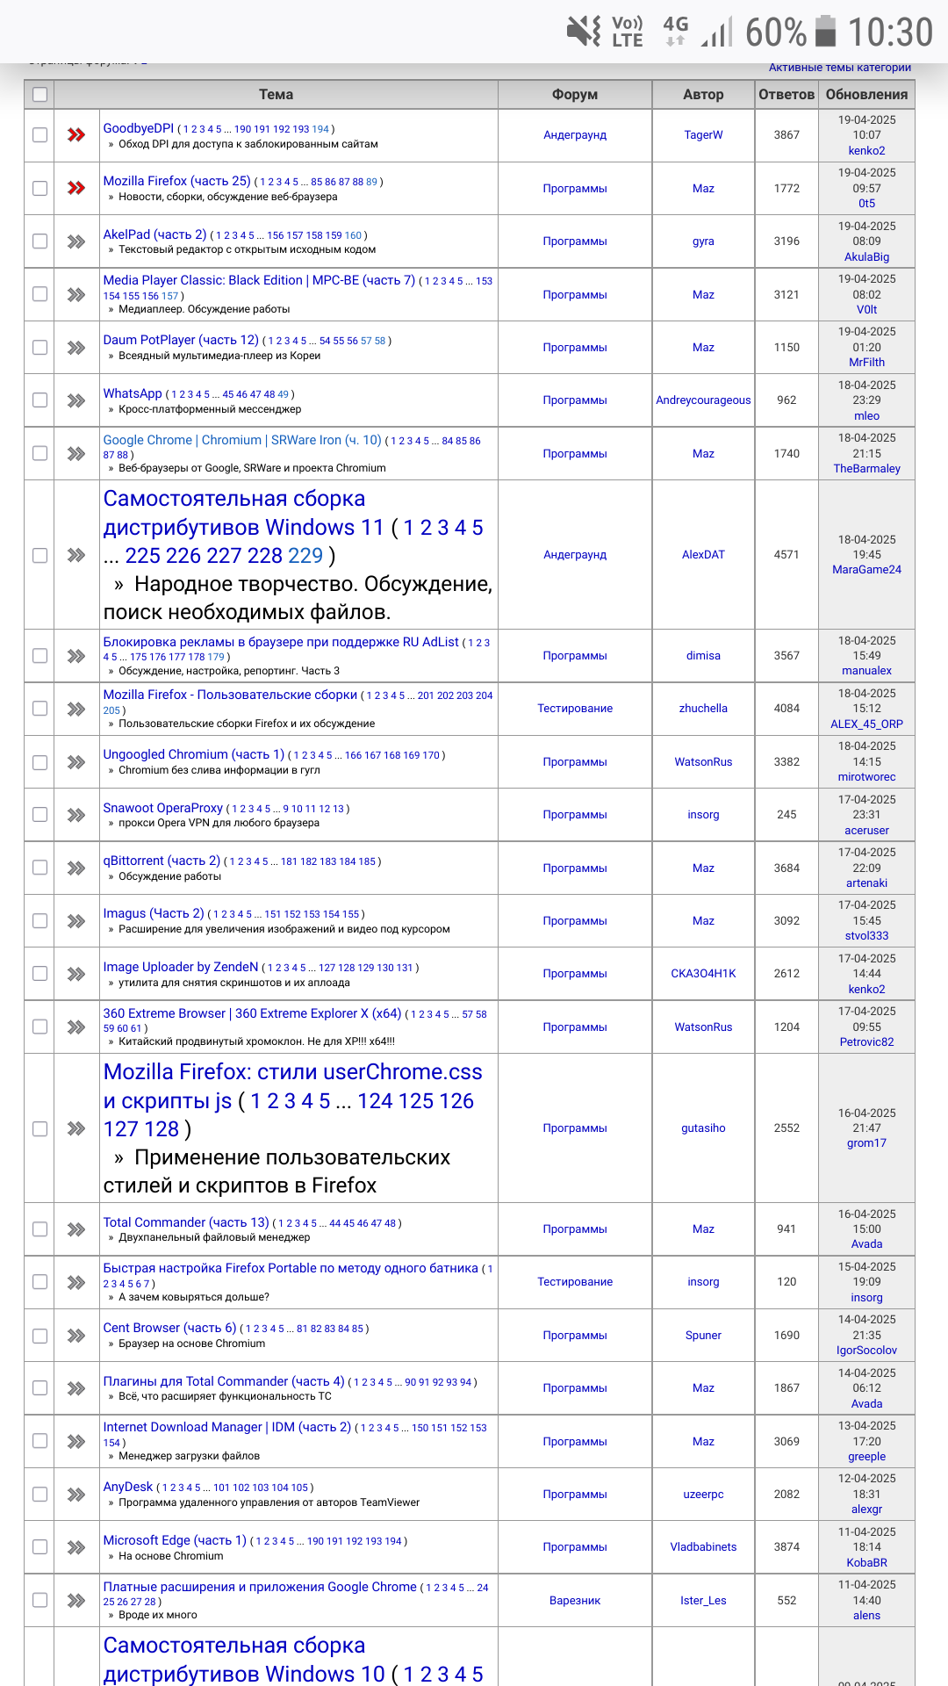Viewport: 948px width, 1686px height.
Task: Click the arrows icon beside Media Player Classic topic
Action: coord(76,295)
